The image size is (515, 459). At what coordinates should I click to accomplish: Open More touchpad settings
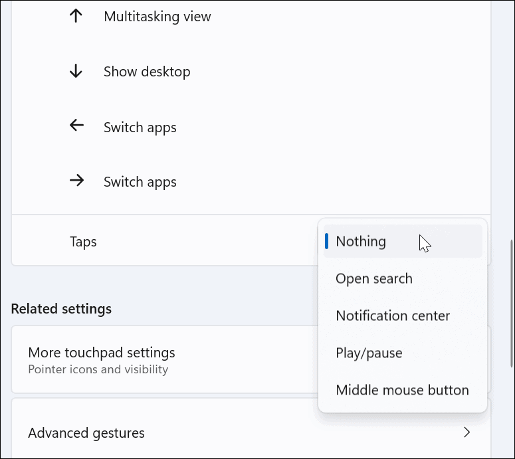pyautogui.click(x=101, y=353)
